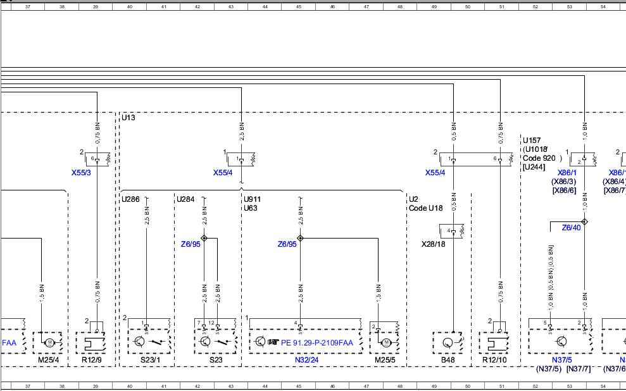Select the Z6/95 junction diamond in U911
Screen dimensions: 626x391
point(300,238)
